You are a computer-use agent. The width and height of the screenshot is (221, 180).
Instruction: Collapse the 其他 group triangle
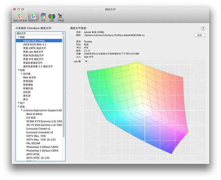click(18, 107)
